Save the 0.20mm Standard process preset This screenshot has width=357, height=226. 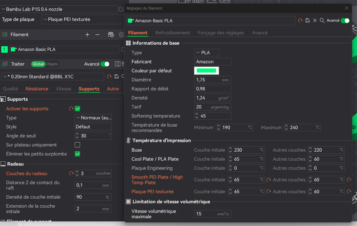[117, 76]
